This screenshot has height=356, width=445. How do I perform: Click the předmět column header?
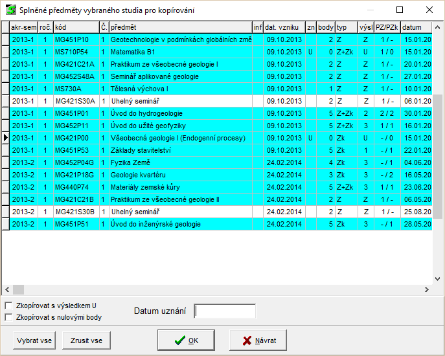[179, 27]
